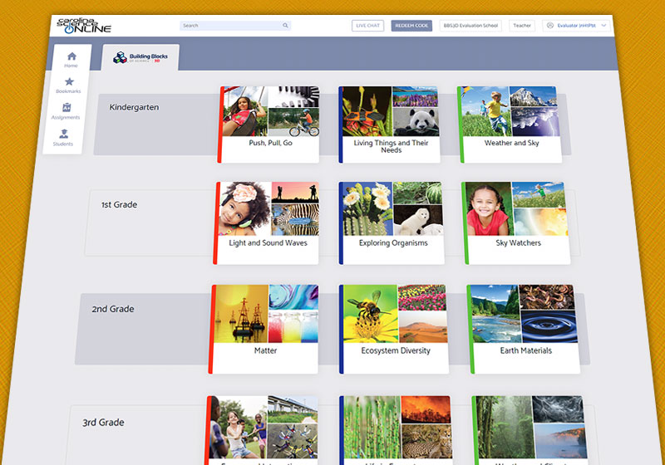Open the Students icon in sidebar
The height and width of the screenshot is (465, 665).
64,134
